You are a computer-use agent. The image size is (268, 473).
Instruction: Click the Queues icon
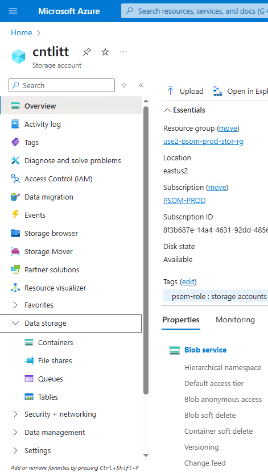point(29,379)
